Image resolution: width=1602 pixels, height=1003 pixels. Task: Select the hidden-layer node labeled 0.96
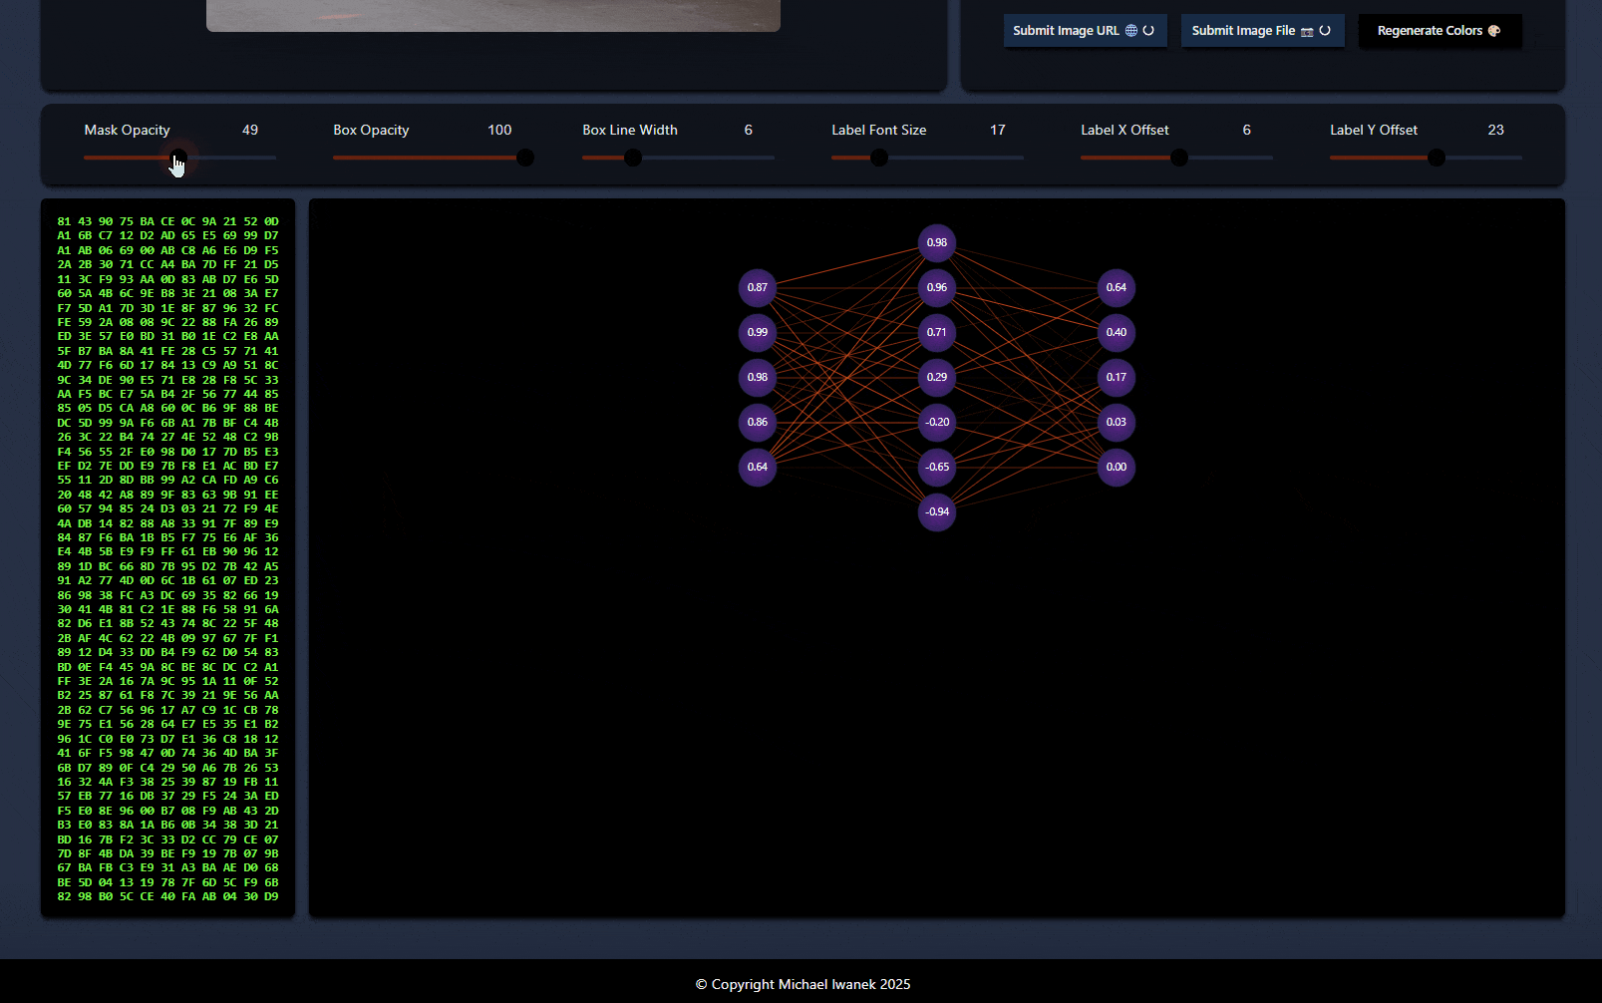pyautogui.click(x=937, y=287)
